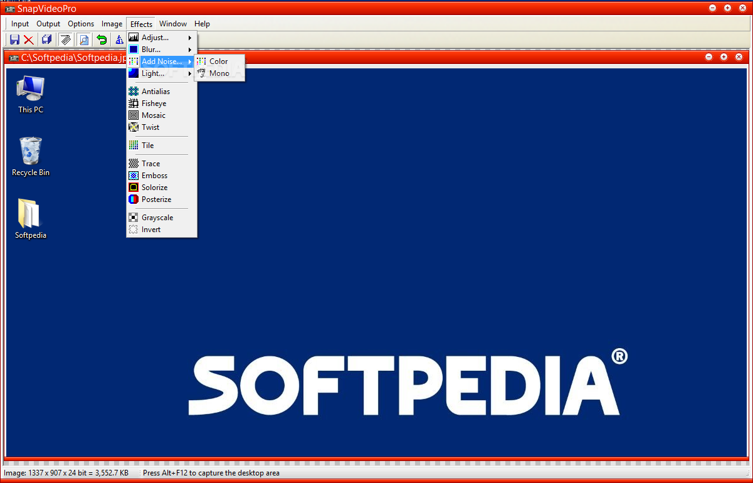The image size is (753, 483).
Task: Apply the Twist effect
Action: (x=162, y=127)
